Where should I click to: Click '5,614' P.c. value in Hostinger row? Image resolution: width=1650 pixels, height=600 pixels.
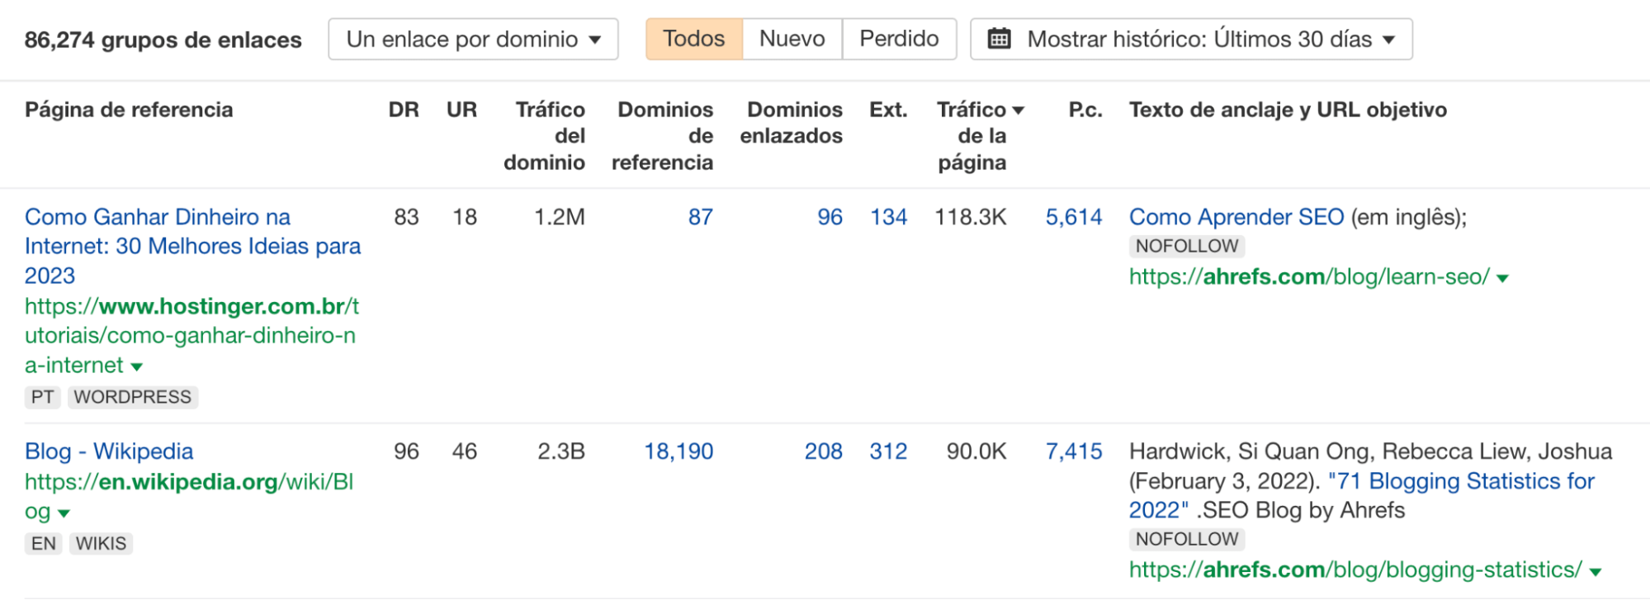point(1074,217)
